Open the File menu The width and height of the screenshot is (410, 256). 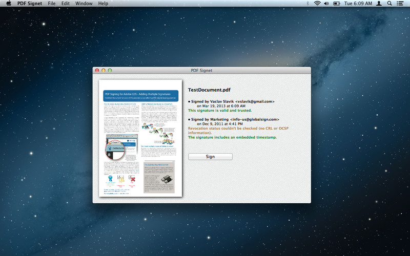[x=52, y=4]
